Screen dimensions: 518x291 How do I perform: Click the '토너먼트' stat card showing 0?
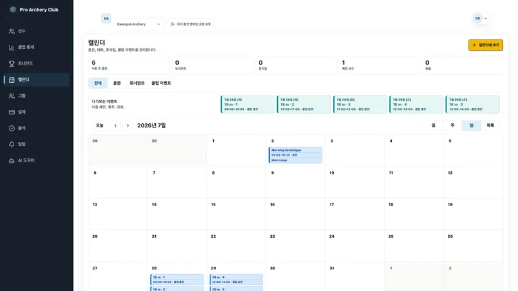pyautogui.click(x=212, y=65)
